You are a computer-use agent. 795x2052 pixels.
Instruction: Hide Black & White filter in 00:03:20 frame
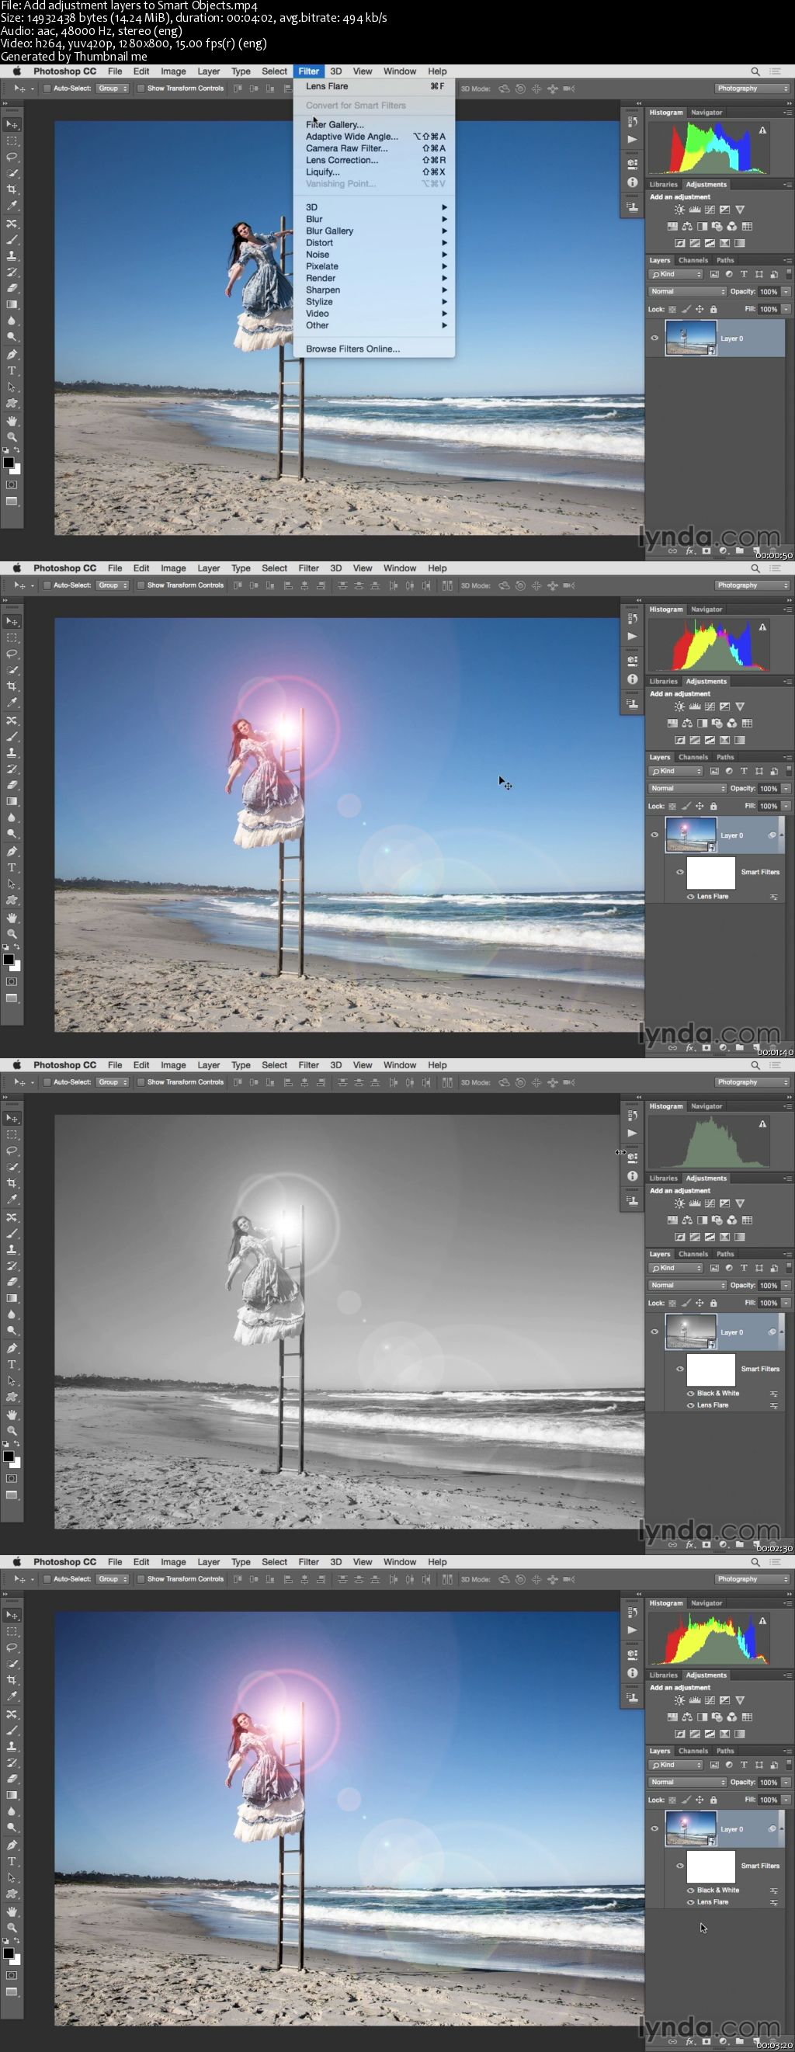(x=691, y=1890)
